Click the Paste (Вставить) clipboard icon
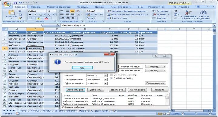The image size is (218, 117). coord(11,12)
